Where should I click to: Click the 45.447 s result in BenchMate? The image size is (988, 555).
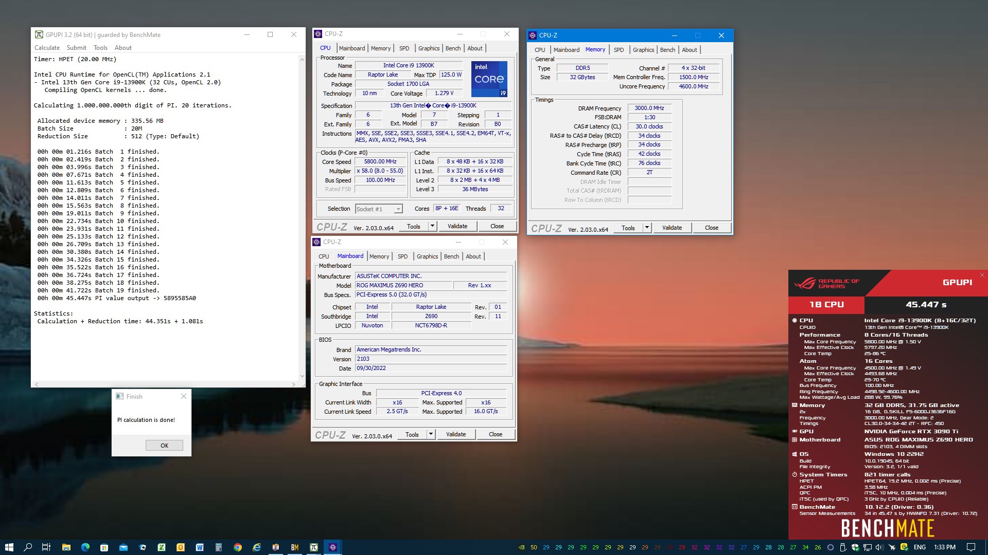926,305
